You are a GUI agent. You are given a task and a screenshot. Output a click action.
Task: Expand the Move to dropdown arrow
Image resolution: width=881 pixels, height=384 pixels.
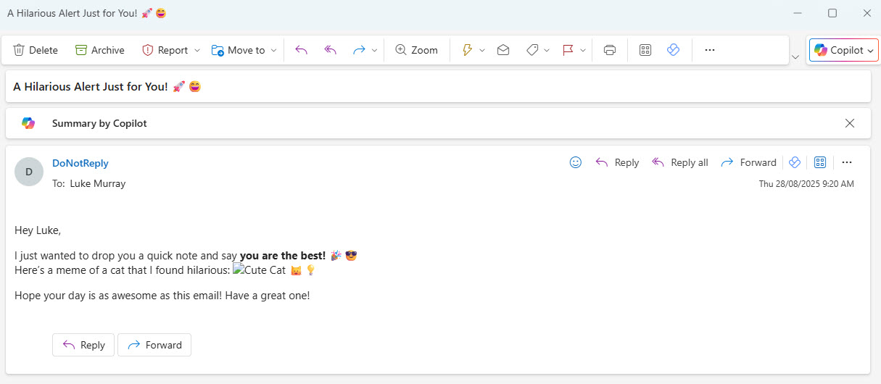click(273, 50)
